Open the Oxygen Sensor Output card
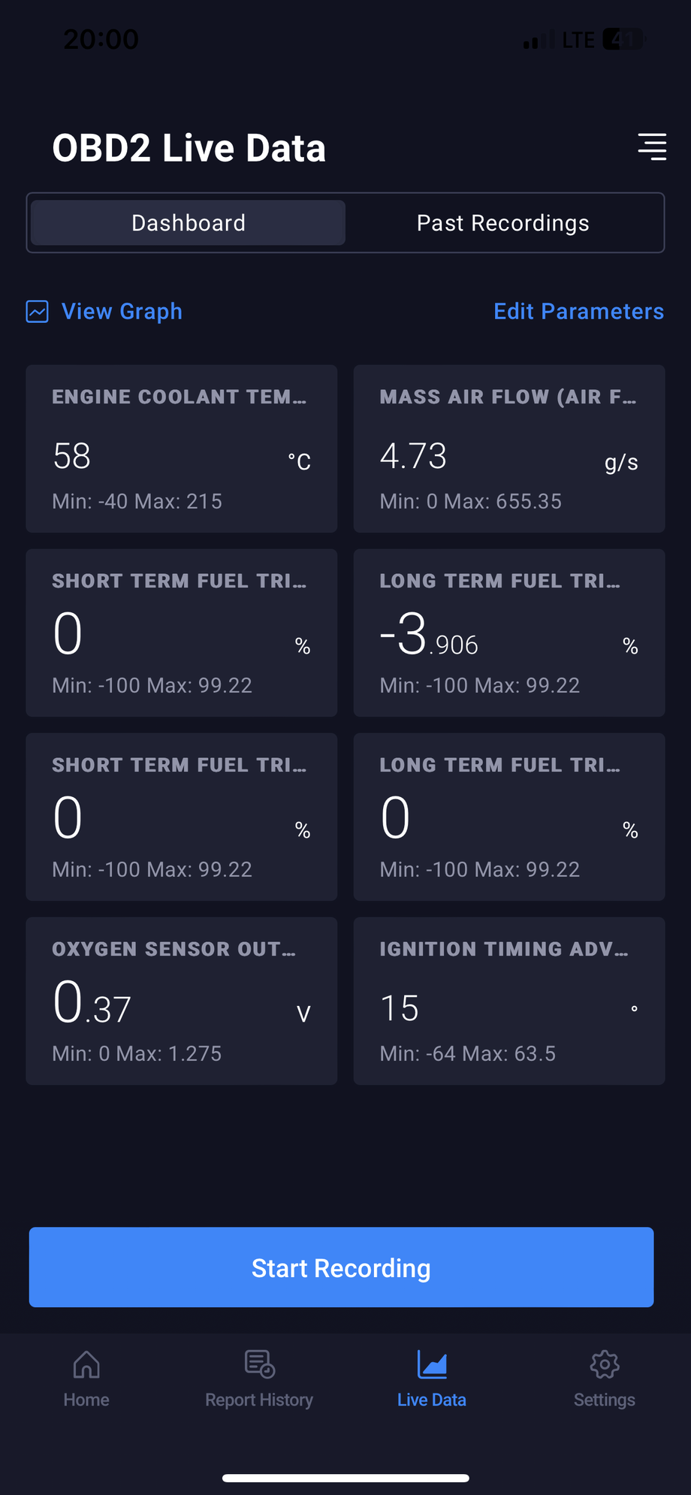 pyautogui.click(x=181, y=1001)
